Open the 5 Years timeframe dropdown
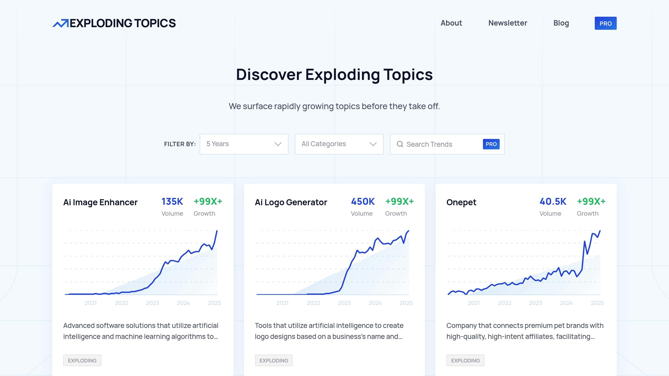This screenshot has width=669, height=376. click(x=244, y=144)
